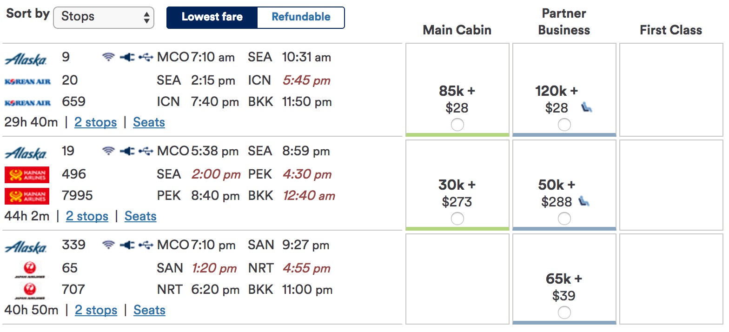The height and width of the screenshot is (332, 729).
Task: Click Korean Air logo for flight 20
Action: 27,81
